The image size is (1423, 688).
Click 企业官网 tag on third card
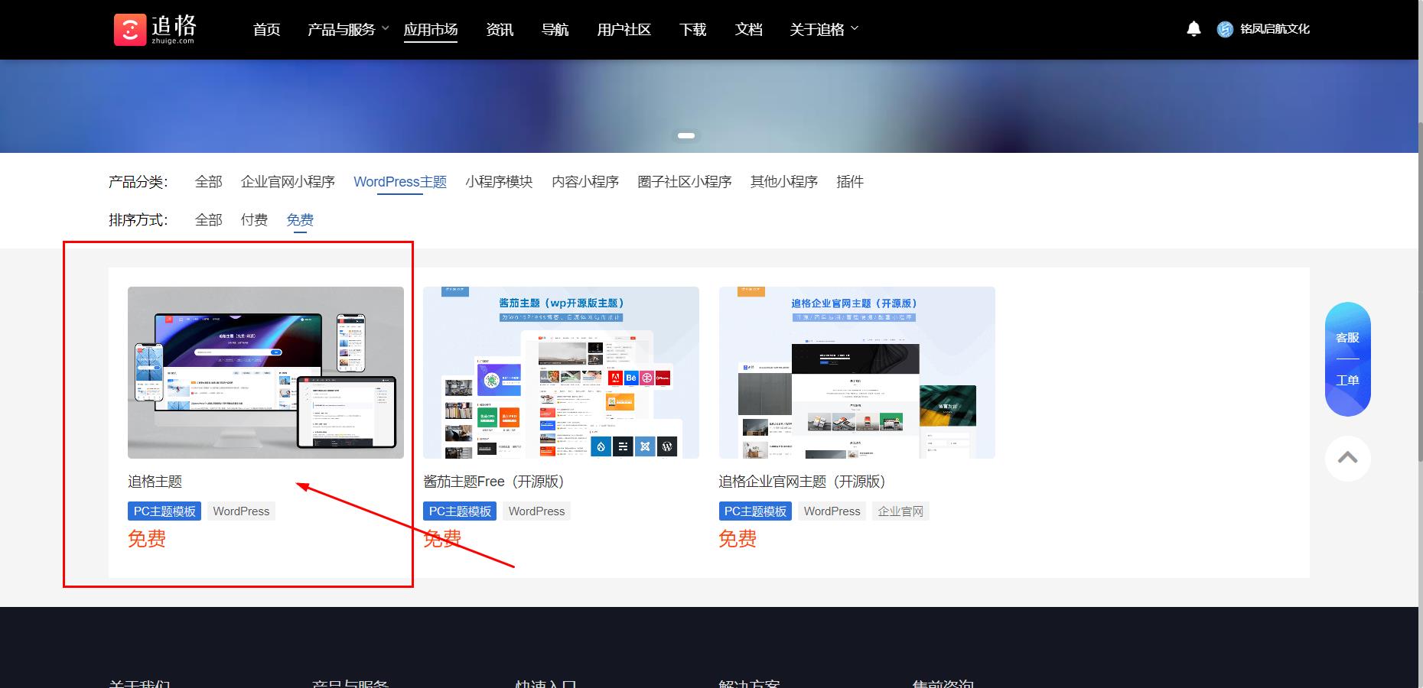[900, 511]
